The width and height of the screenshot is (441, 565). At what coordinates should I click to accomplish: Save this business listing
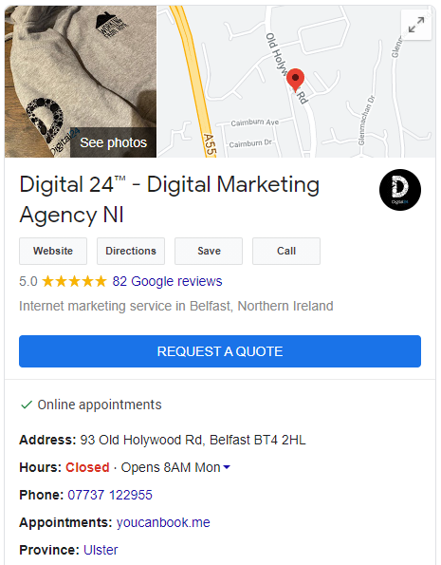point(209,251)
